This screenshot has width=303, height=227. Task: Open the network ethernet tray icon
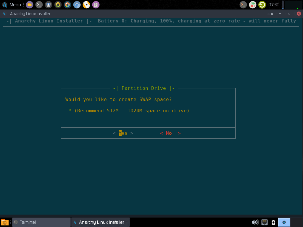[x=264, y=222]
